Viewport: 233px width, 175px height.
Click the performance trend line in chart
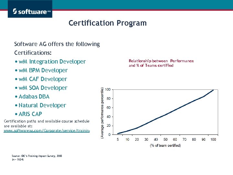click(x=165, y=115)
